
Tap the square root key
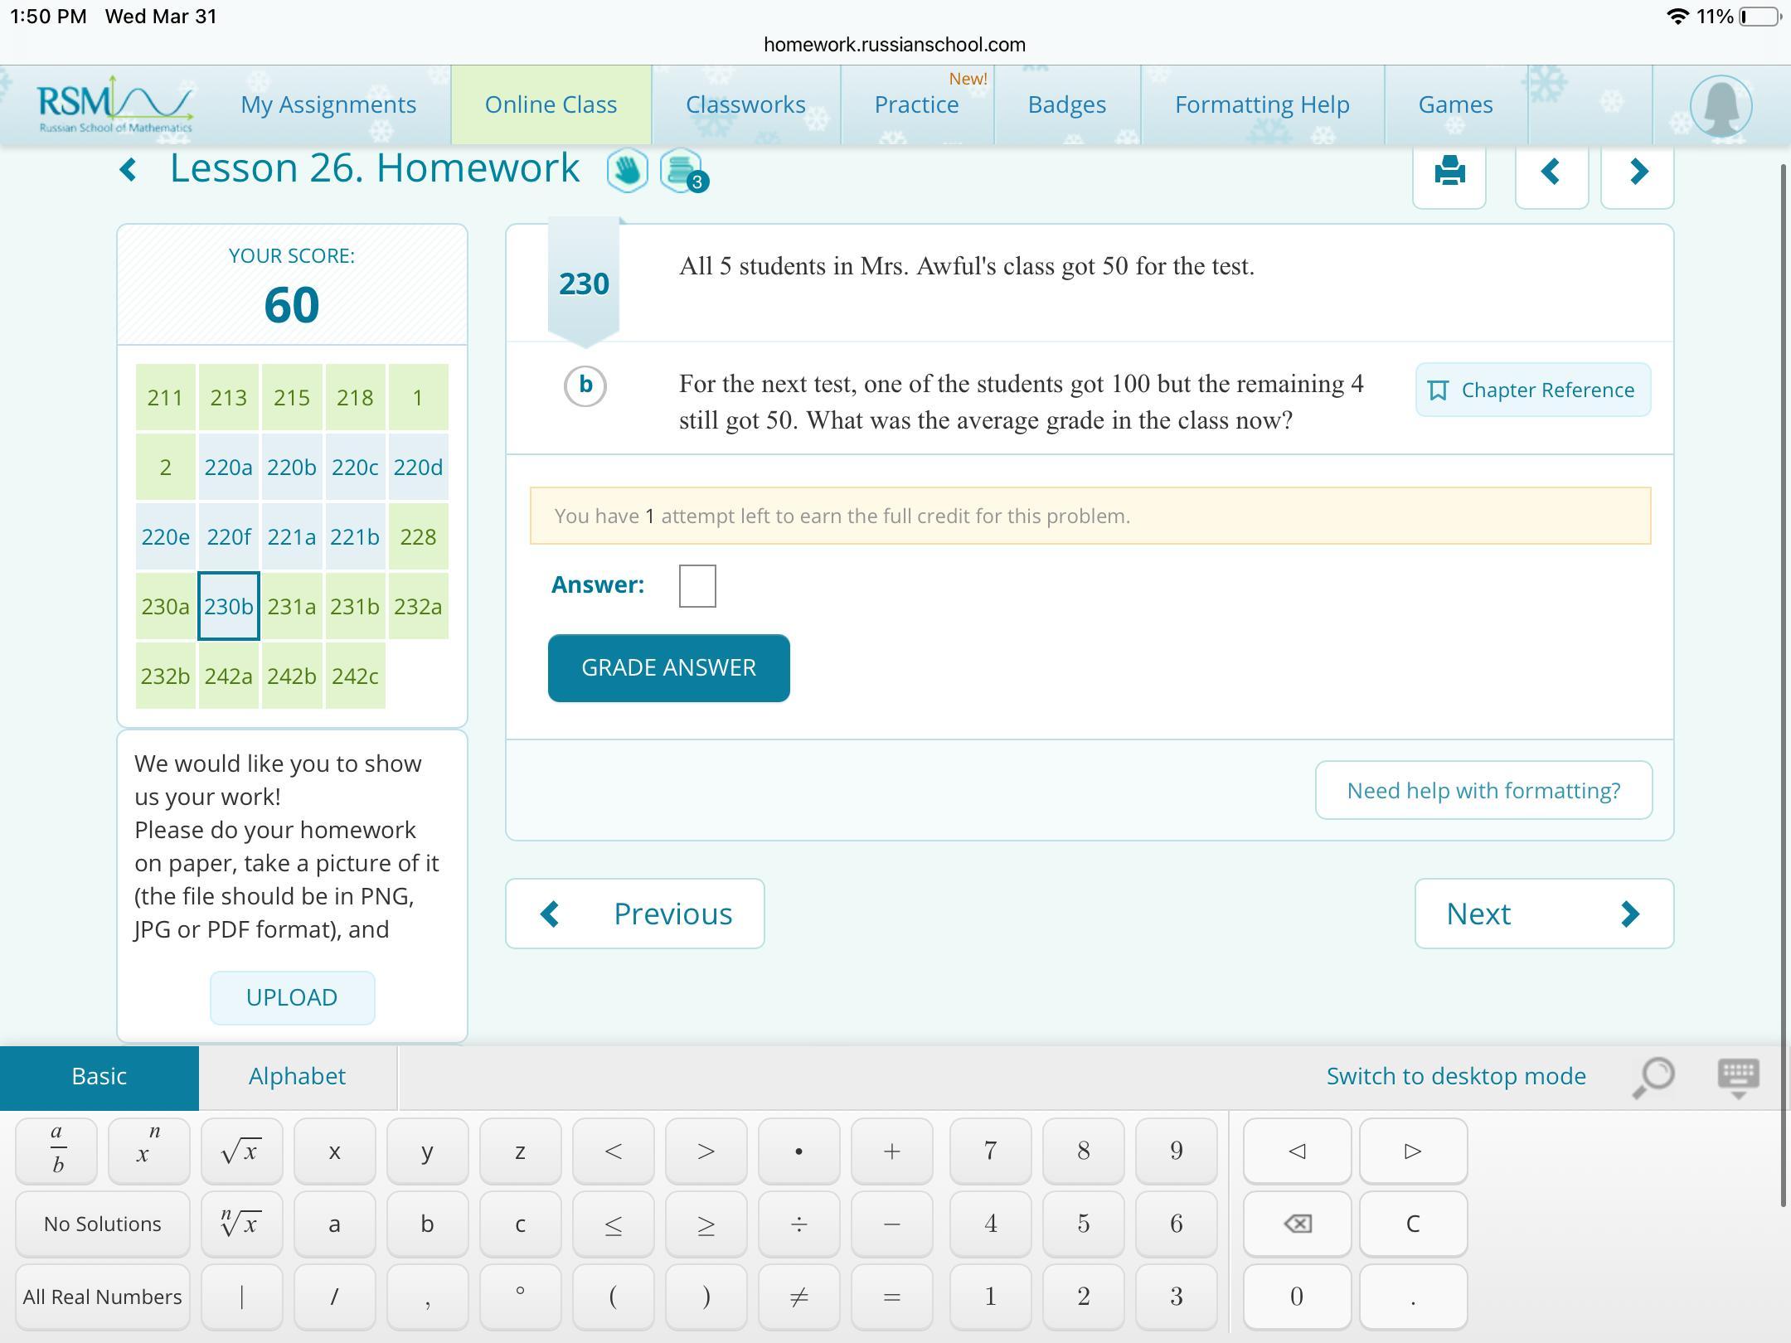point(241,1150)
